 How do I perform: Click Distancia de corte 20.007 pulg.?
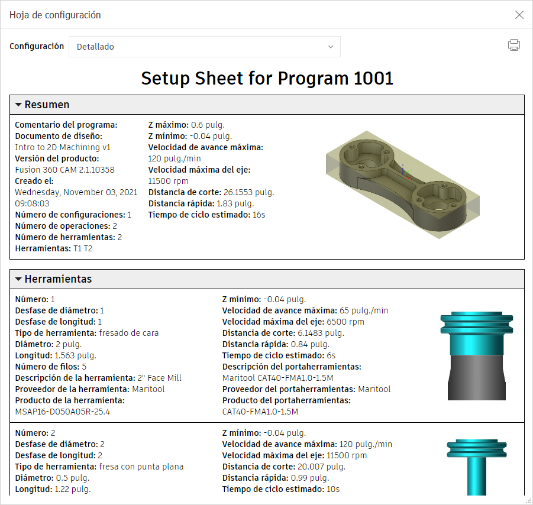(x=284, y=467)
